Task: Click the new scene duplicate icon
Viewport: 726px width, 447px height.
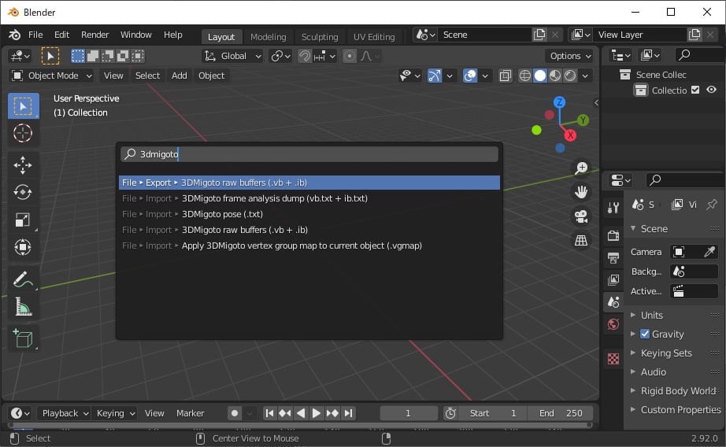Action: click(539, 35)
